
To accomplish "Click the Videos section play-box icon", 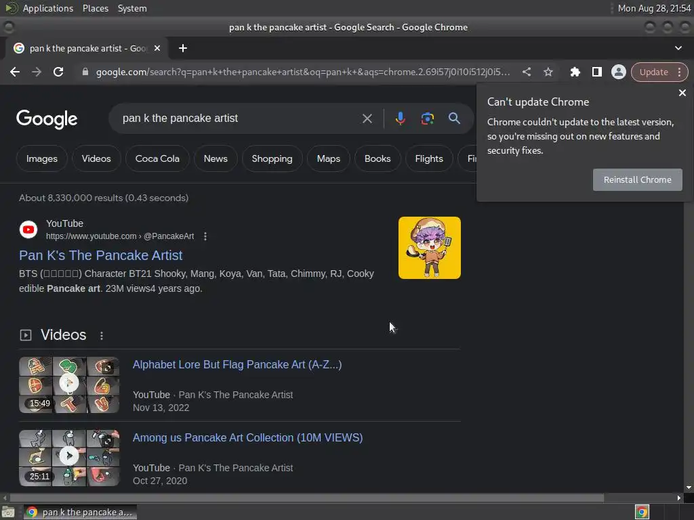I will (26, 335).
